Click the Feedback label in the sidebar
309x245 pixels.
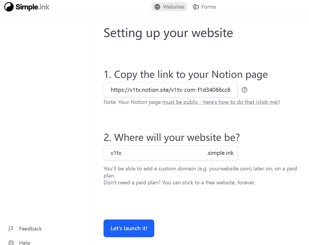pos(30,229)
